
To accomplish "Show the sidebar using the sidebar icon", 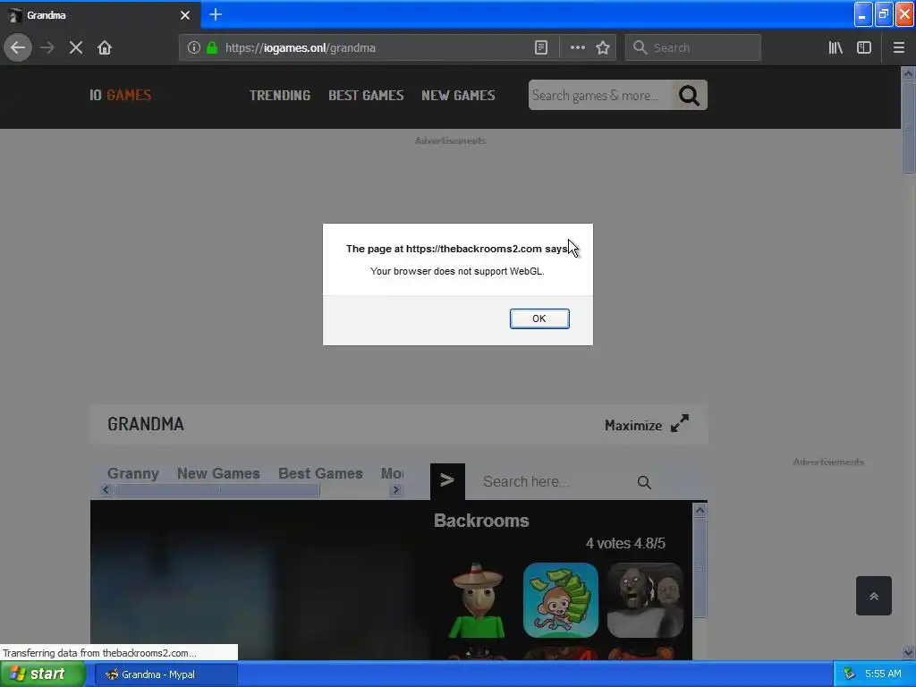I will click(864, 47).
